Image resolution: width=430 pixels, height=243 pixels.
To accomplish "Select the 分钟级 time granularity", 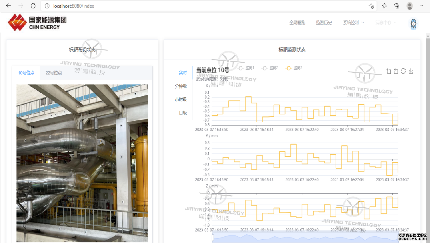I will (x=181, y=86).
